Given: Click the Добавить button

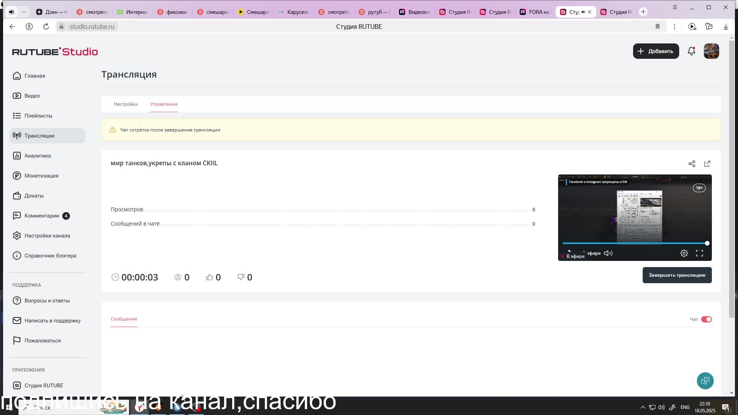Looking at the screenshot, I should (x=655, y=51).
